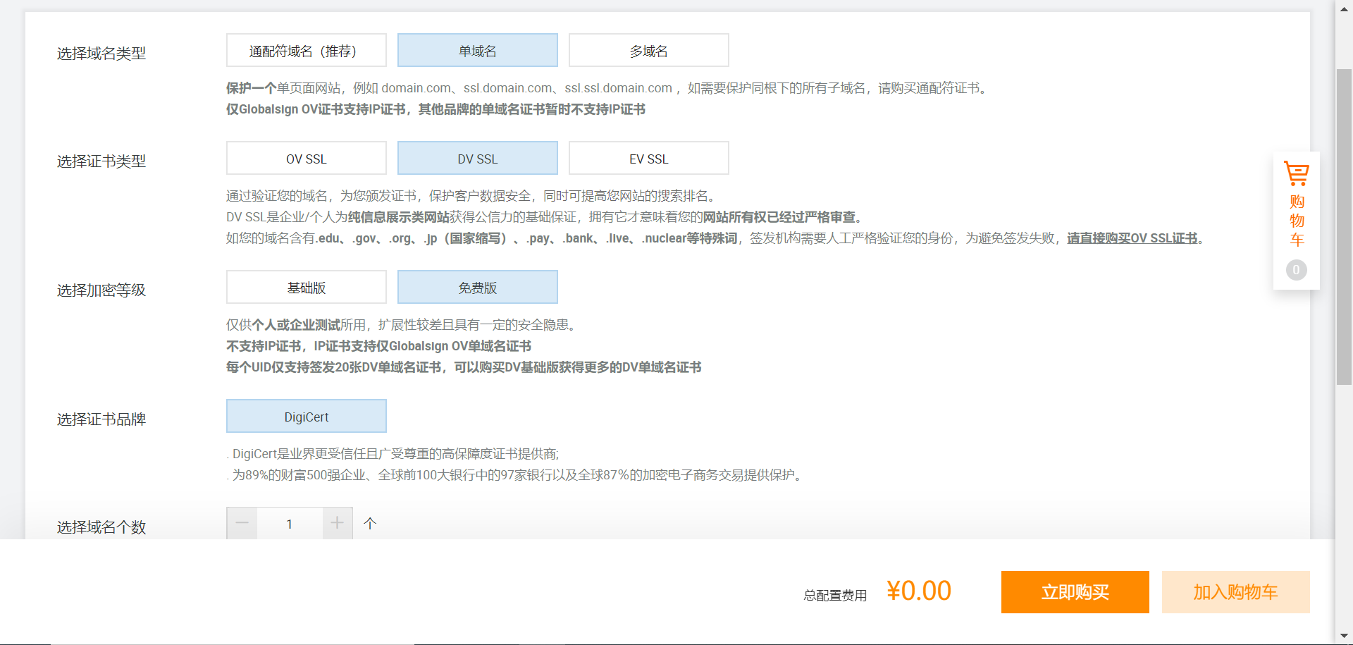Select 通配符域名（推荐） domain type
The height and width of the screenshot is (645, 1353).
(306, 50)
